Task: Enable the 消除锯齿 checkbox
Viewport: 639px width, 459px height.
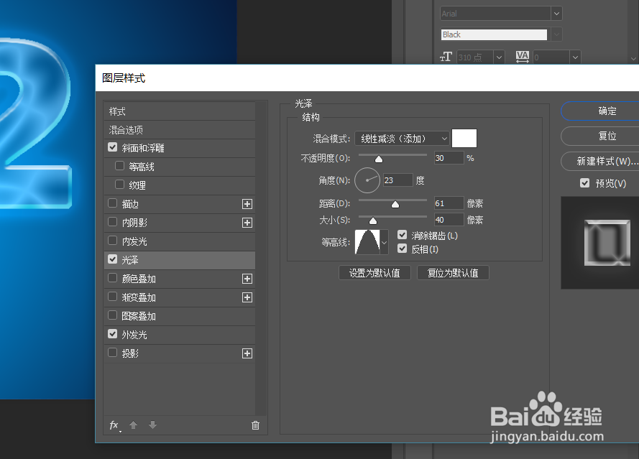Action: pyautogui.click(x=403, y=235)
